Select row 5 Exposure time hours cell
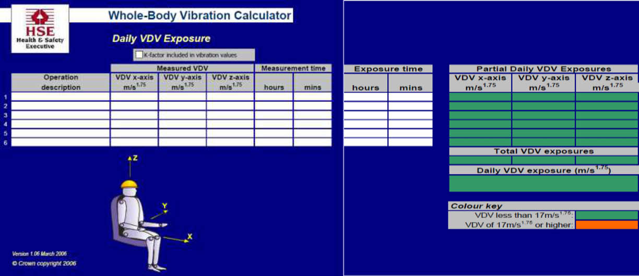This screenshot has width=639, height=276. [365, 133]
